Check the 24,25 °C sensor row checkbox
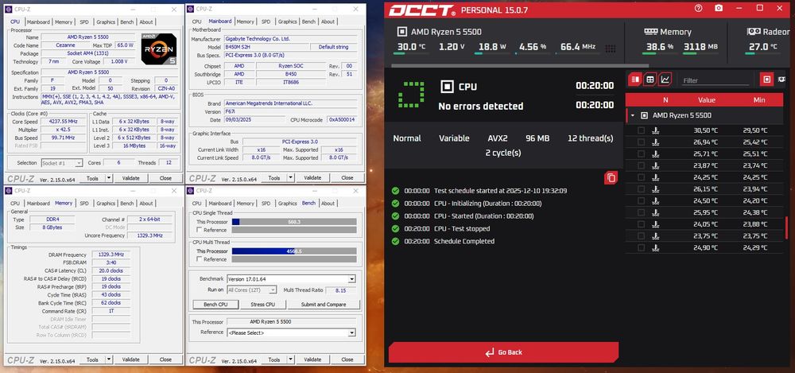795x373 pixels. click(x=641, y=177)
